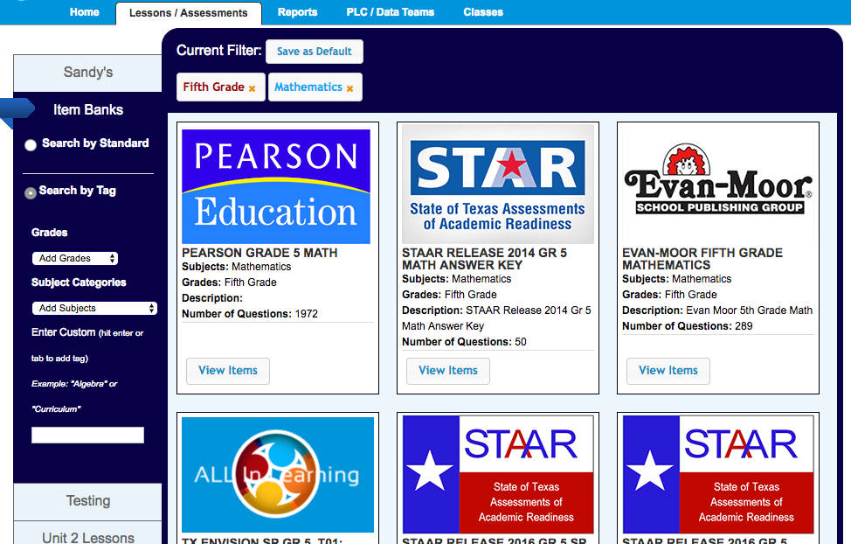Remove the Mathematics filter tag
Image resolution: width=851 pixels, height=544 pixels.
point(349,88)
